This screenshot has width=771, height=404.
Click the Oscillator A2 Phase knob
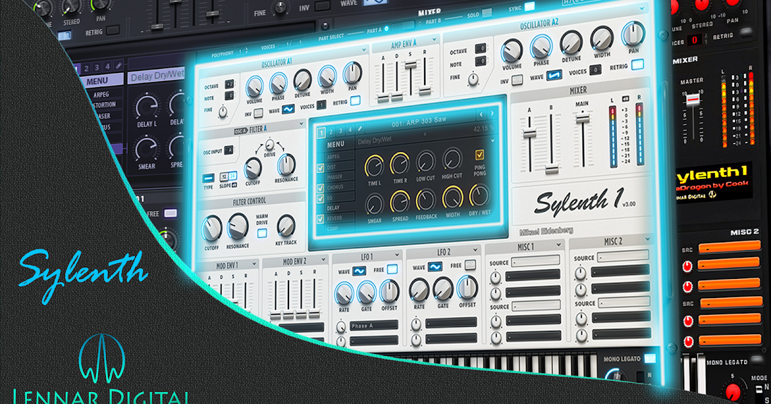[541, 46]
